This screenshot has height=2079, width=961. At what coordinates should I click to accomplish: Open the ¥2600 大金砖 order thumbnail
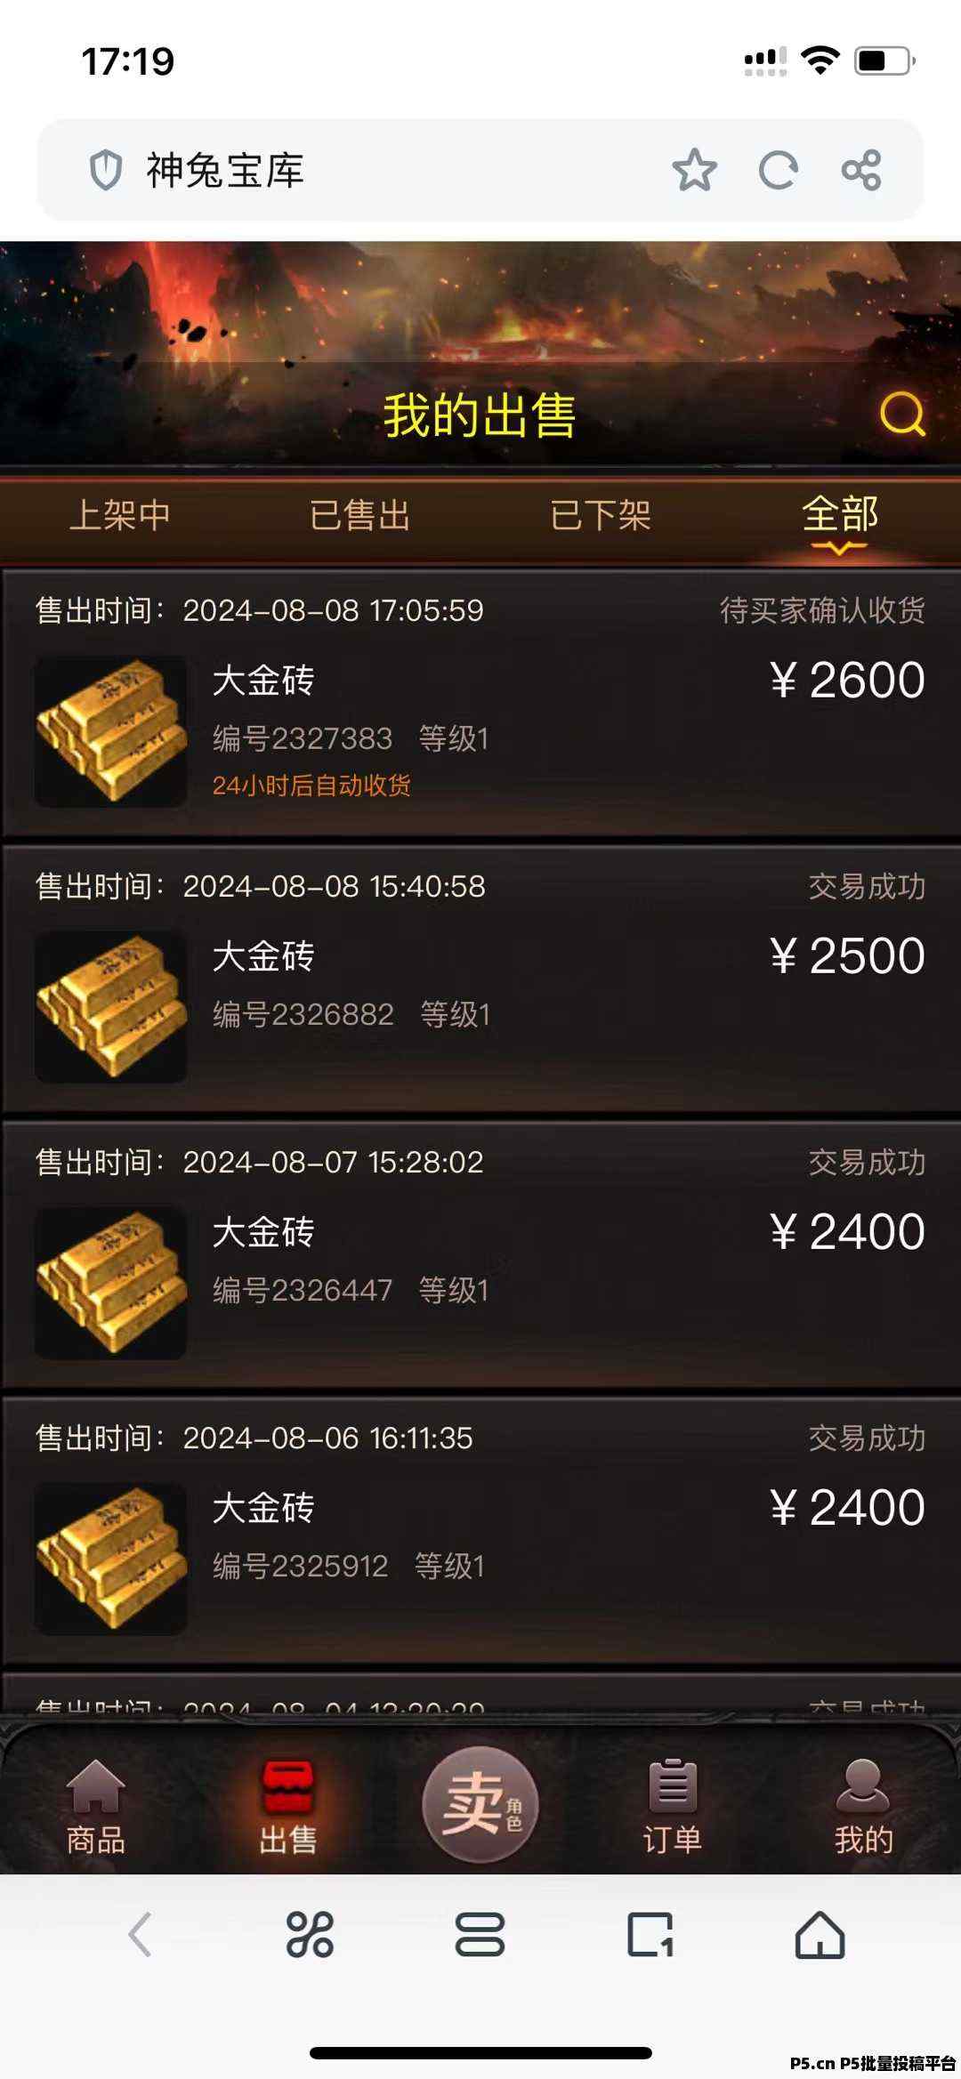pos(110,731)
